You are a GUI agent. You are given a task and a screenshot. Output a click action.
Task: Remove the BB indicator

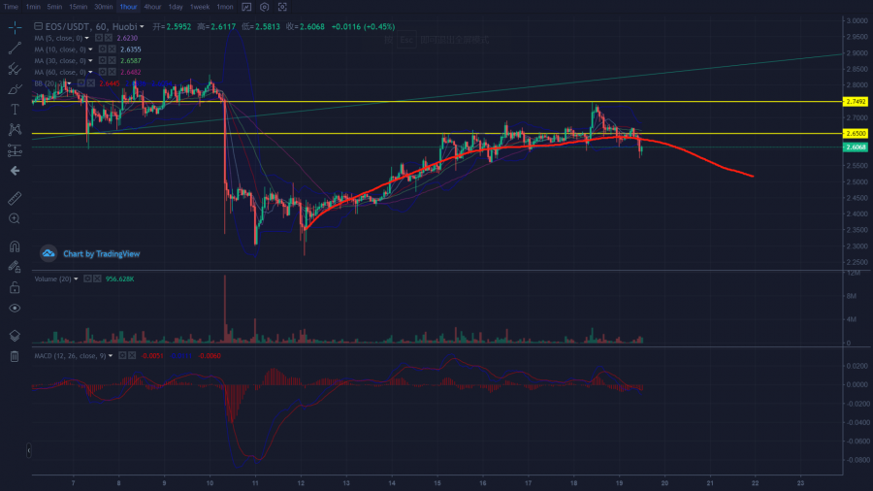pos(91,83)
